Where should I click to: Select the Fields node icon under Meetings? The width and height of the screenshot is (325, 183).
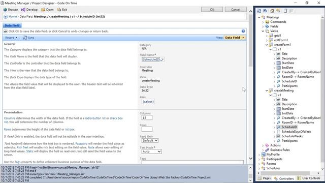point(267,26)
